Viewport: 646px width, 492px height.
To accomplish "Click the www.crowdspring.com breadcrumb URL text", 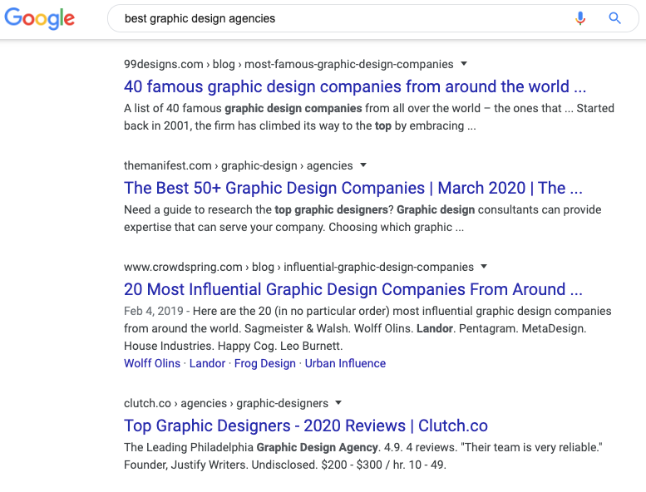I will click(298, 267).
